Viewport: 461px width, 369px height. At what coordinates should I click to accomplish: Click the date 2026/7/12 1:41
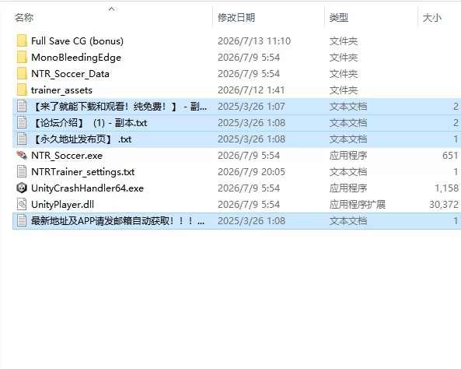pyautogui.click(x=251, y=90)
